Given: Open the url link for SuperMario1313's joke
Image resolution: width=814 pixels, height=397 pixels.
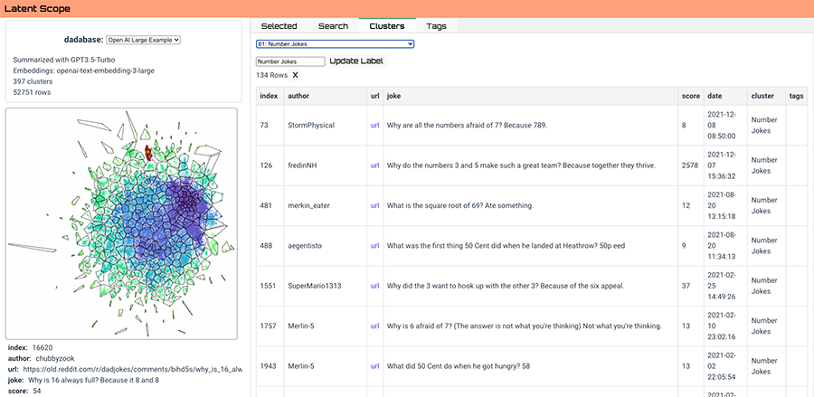Looking at the screenshot, I should [x=374, y=286].
